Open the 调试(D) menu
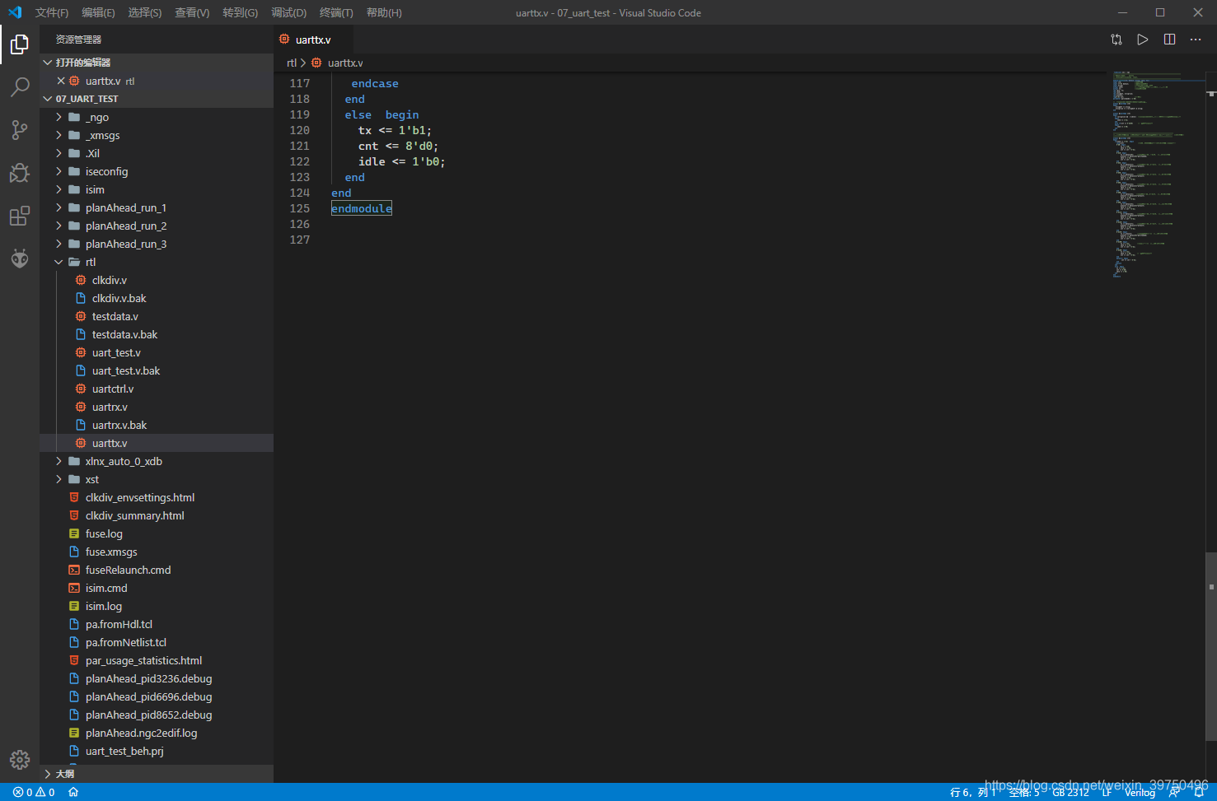The width and height of the screenshot is (1217, 801). click(288, 12)
